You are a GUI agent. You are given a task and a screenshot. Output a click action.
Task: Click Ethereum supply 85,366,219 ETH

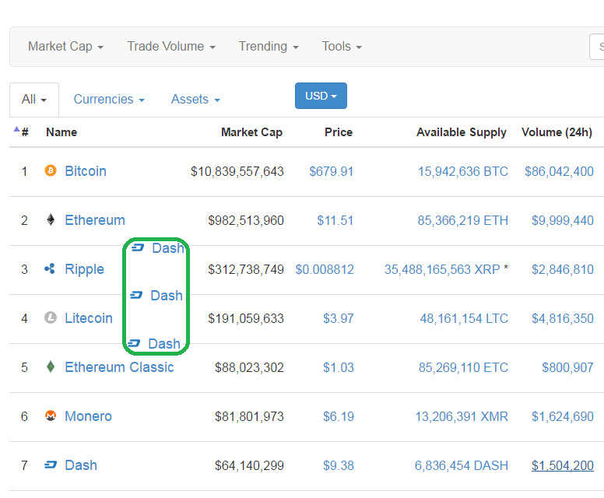point(463,220)
